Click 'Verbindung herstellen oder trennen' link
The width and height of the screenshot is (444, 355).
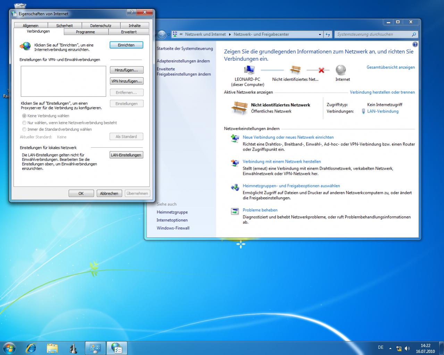[382, 92]
